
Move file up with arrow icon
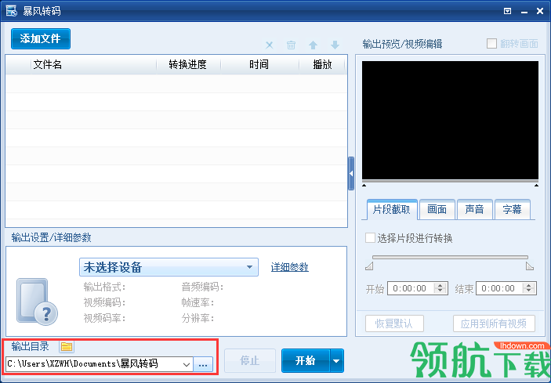pyautogui.click(x=313, y=45)
